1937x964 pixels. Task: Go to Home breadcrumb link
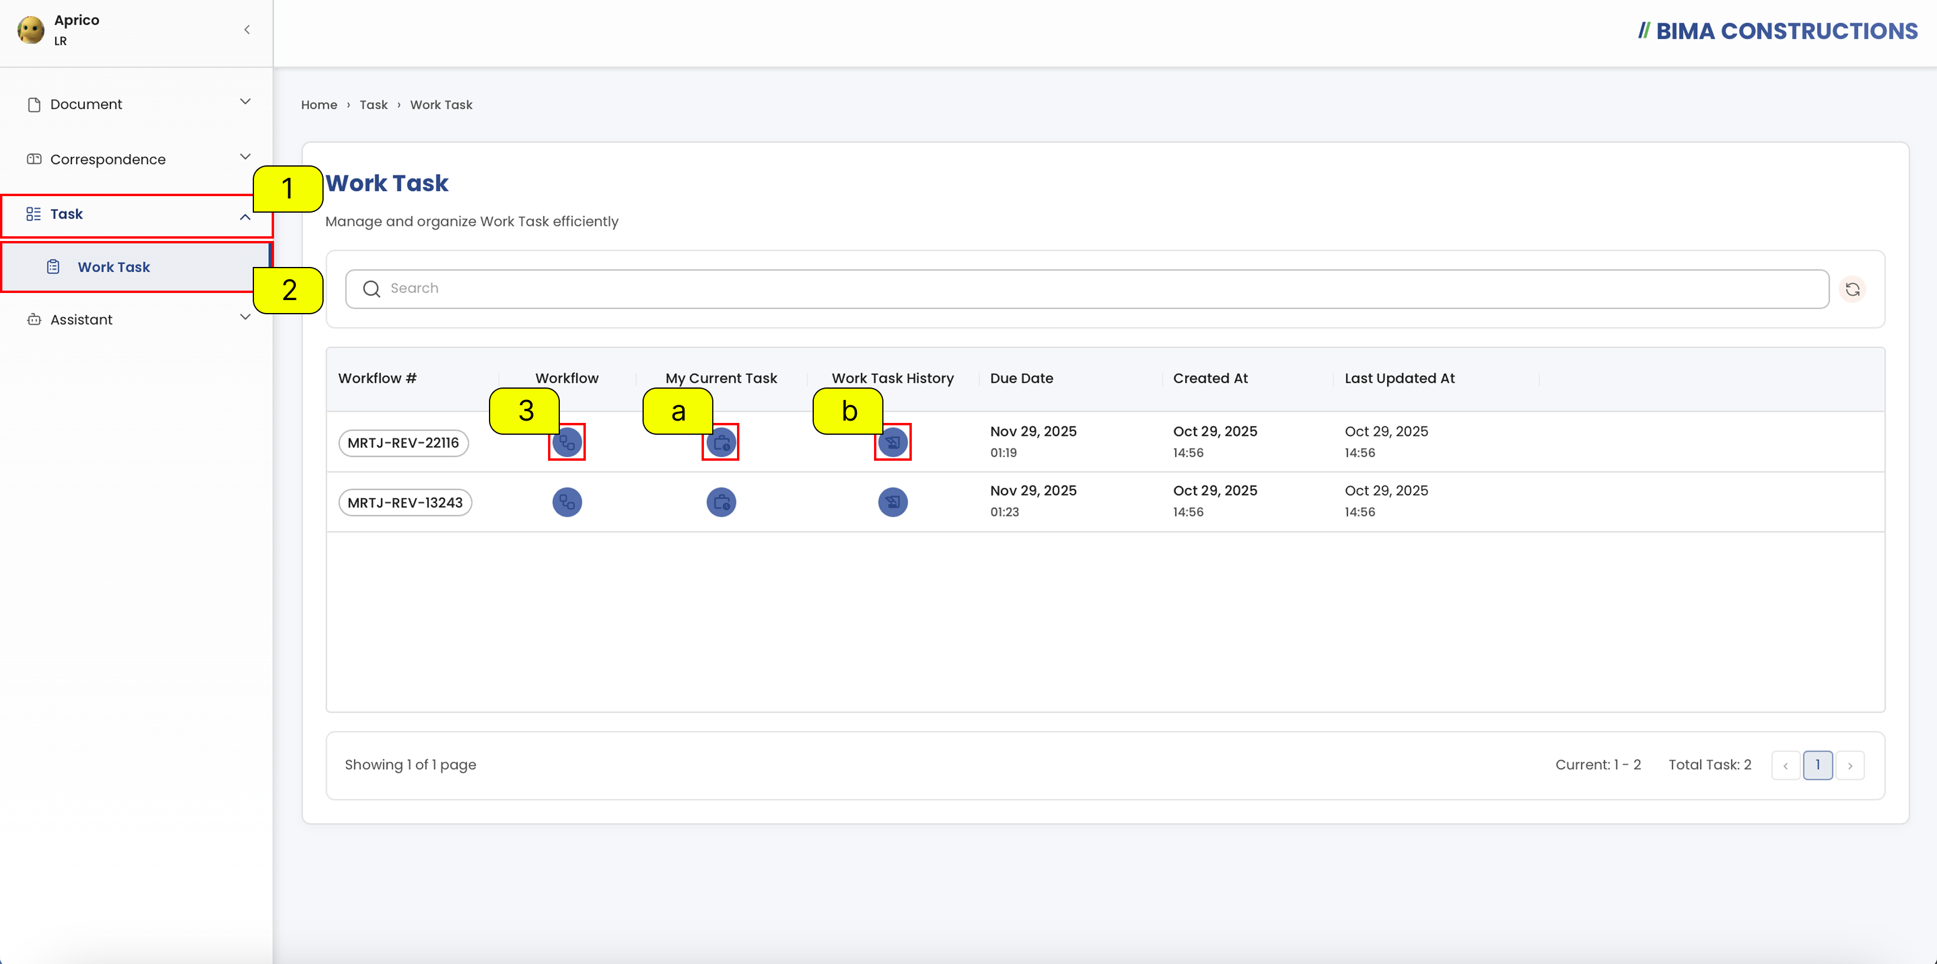point(319,105)
